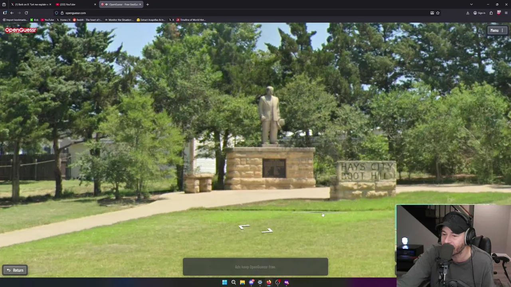The height and width of the screenshot is (287, 511).
Task: Click the Return button
Action: point(15,270)
